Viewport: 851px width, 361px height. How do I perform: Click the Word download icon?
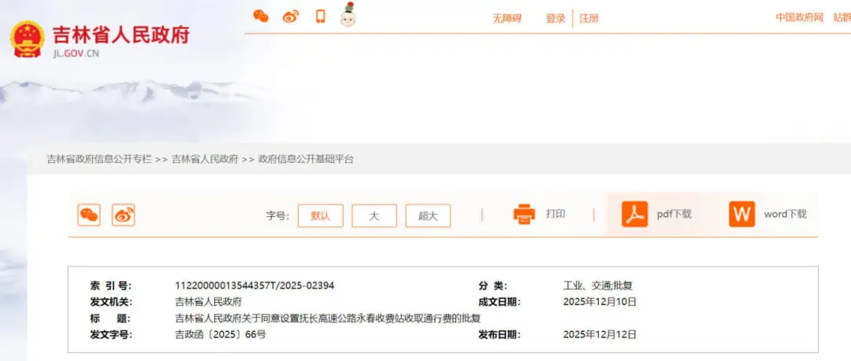[741, 214]
